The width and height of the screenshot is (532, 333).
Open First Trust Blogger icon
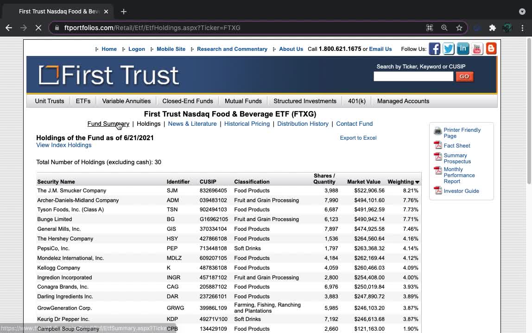coord(491,49)
